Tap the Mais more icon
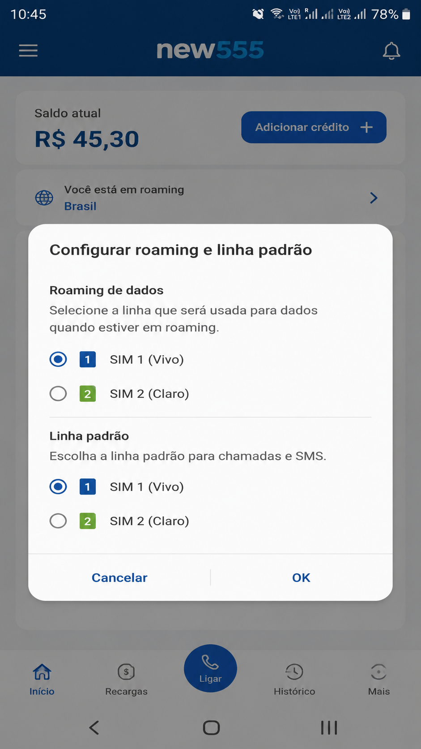This screenshot has width=421, height=749. point(378,672)
